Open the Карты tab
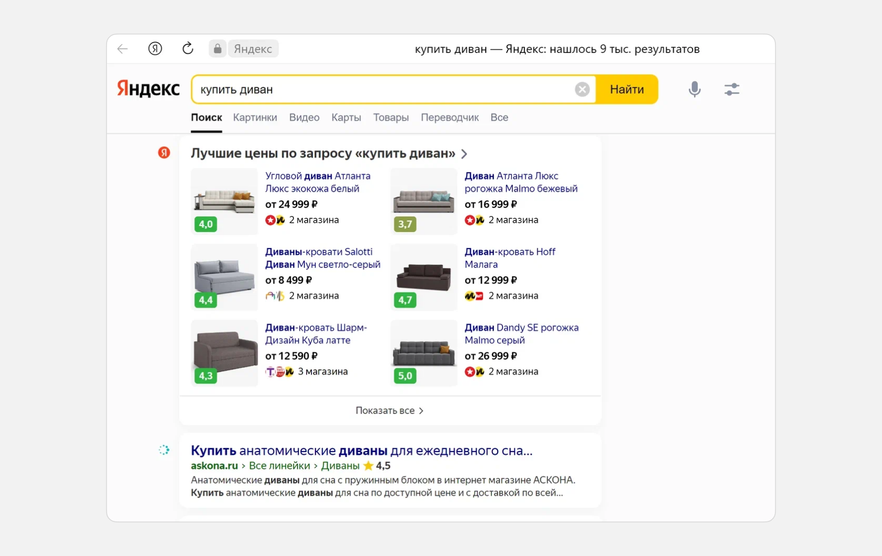 (346, 117)
